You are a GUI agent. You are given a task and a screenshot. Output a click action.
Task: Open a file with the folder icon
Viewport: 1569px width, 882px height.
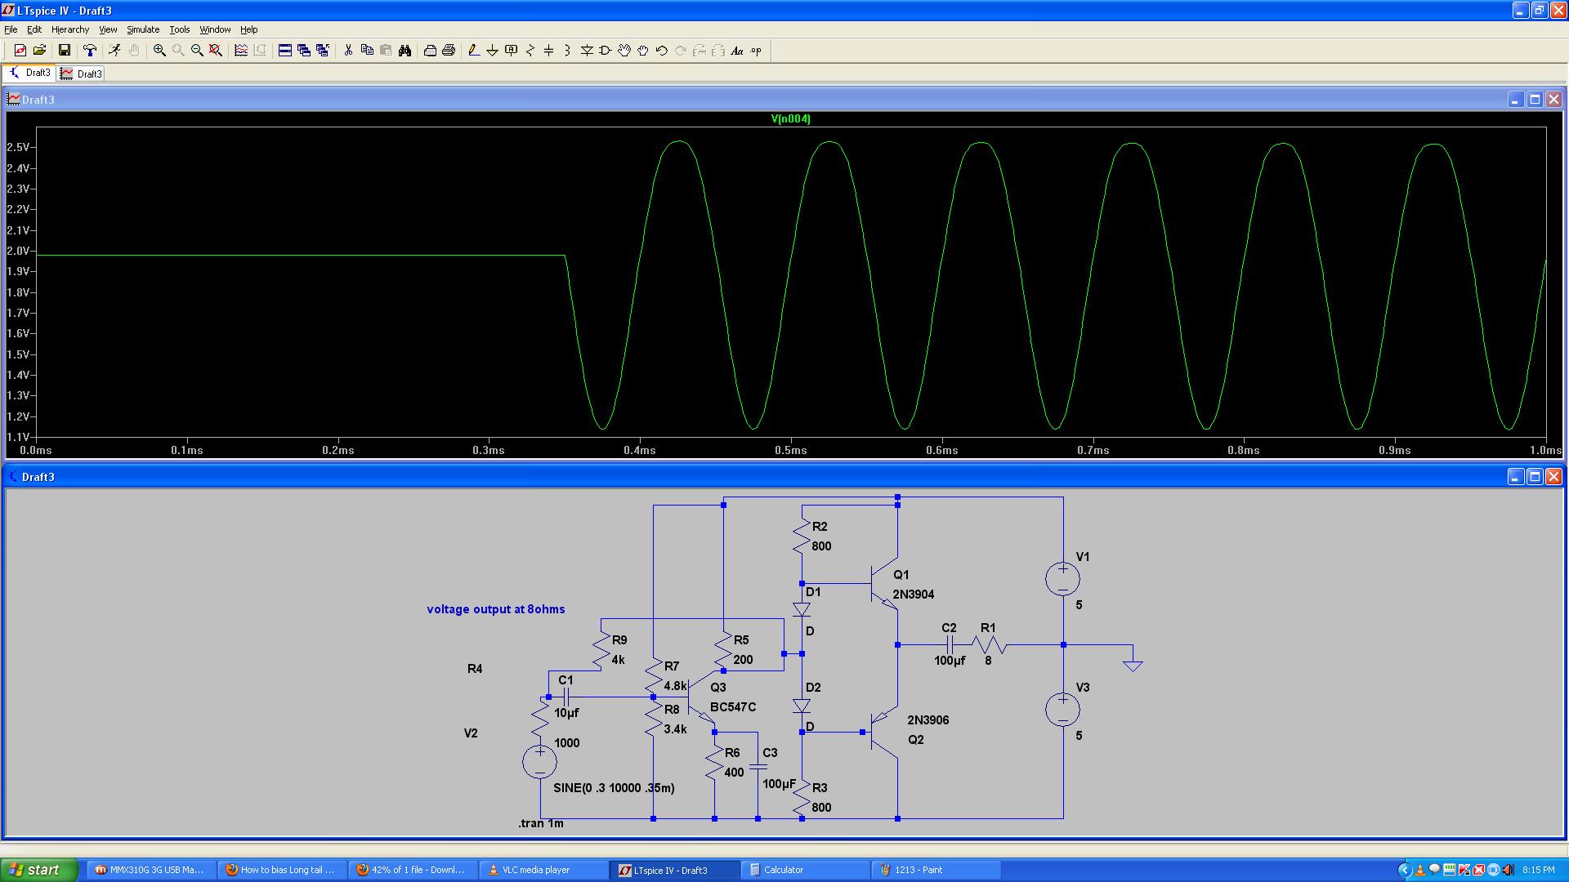39,51
